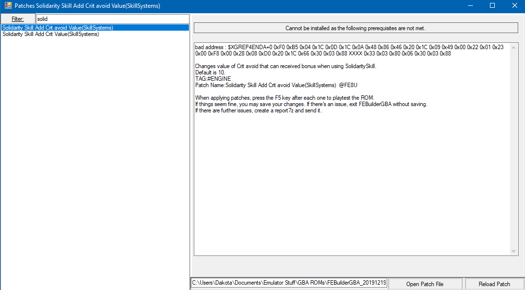The height and width of the screenshot is (290, 525).
Task: Click the Filter label
Action: (x=18, y=19)
